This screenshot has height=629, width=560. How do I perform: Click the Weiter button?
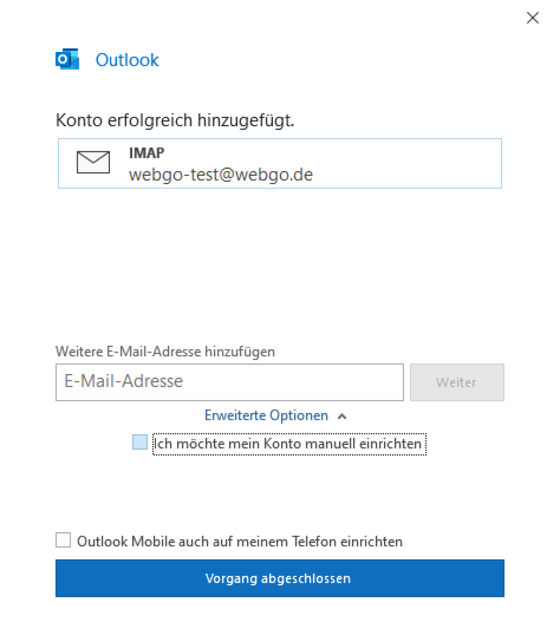[x=457, y=382]
